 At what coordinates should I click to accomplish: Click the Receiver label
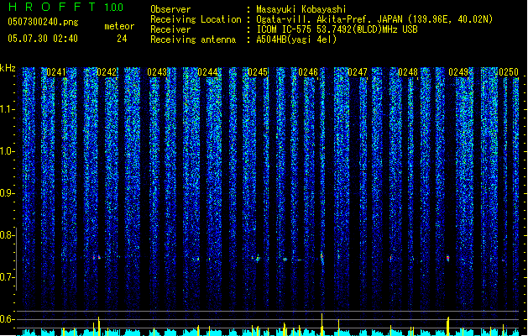point(170,29)
